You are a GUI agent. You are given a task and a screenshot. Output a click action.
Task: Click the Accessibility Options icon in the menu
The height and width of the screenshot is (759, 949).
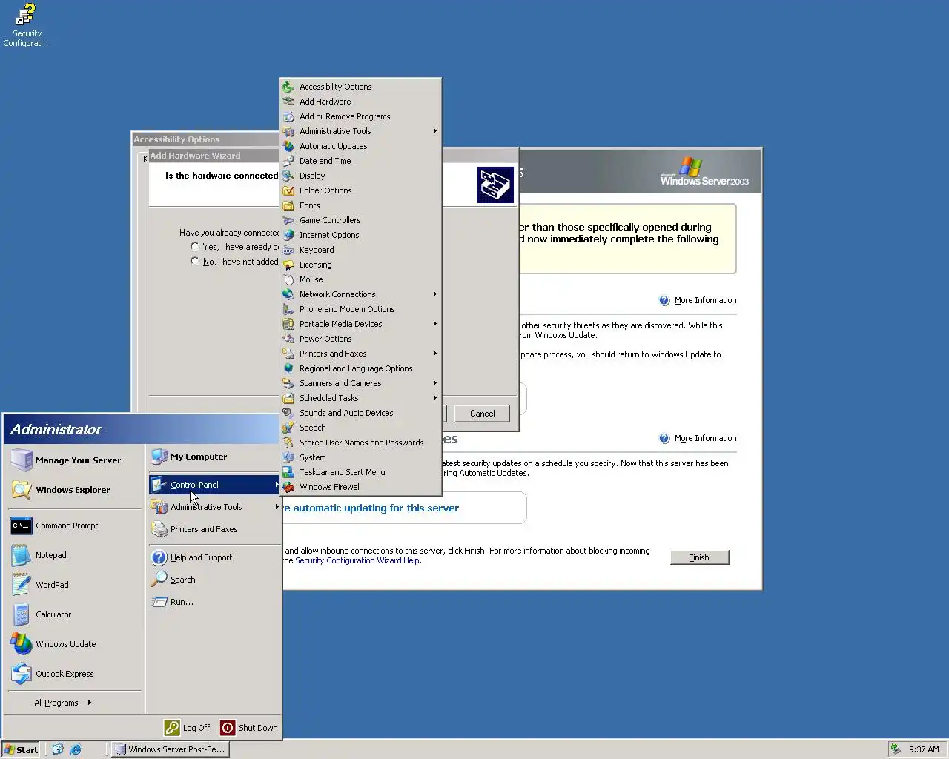coord(288,87)
